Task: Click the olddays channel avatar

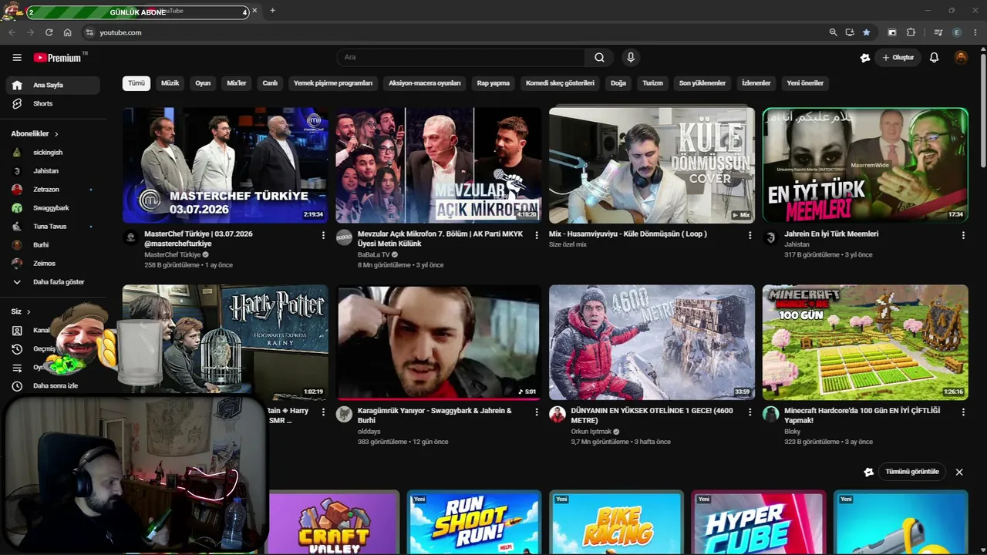Action: pyautogui.click(x=344, y=414)
